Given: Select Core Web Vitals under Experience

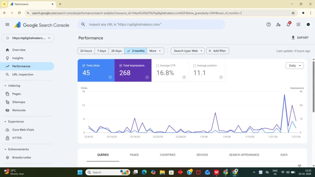Looking at the screenshot, I should click(23, 130).
